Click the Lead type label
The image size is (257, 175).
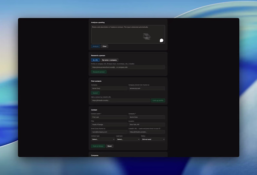point(119,136)
